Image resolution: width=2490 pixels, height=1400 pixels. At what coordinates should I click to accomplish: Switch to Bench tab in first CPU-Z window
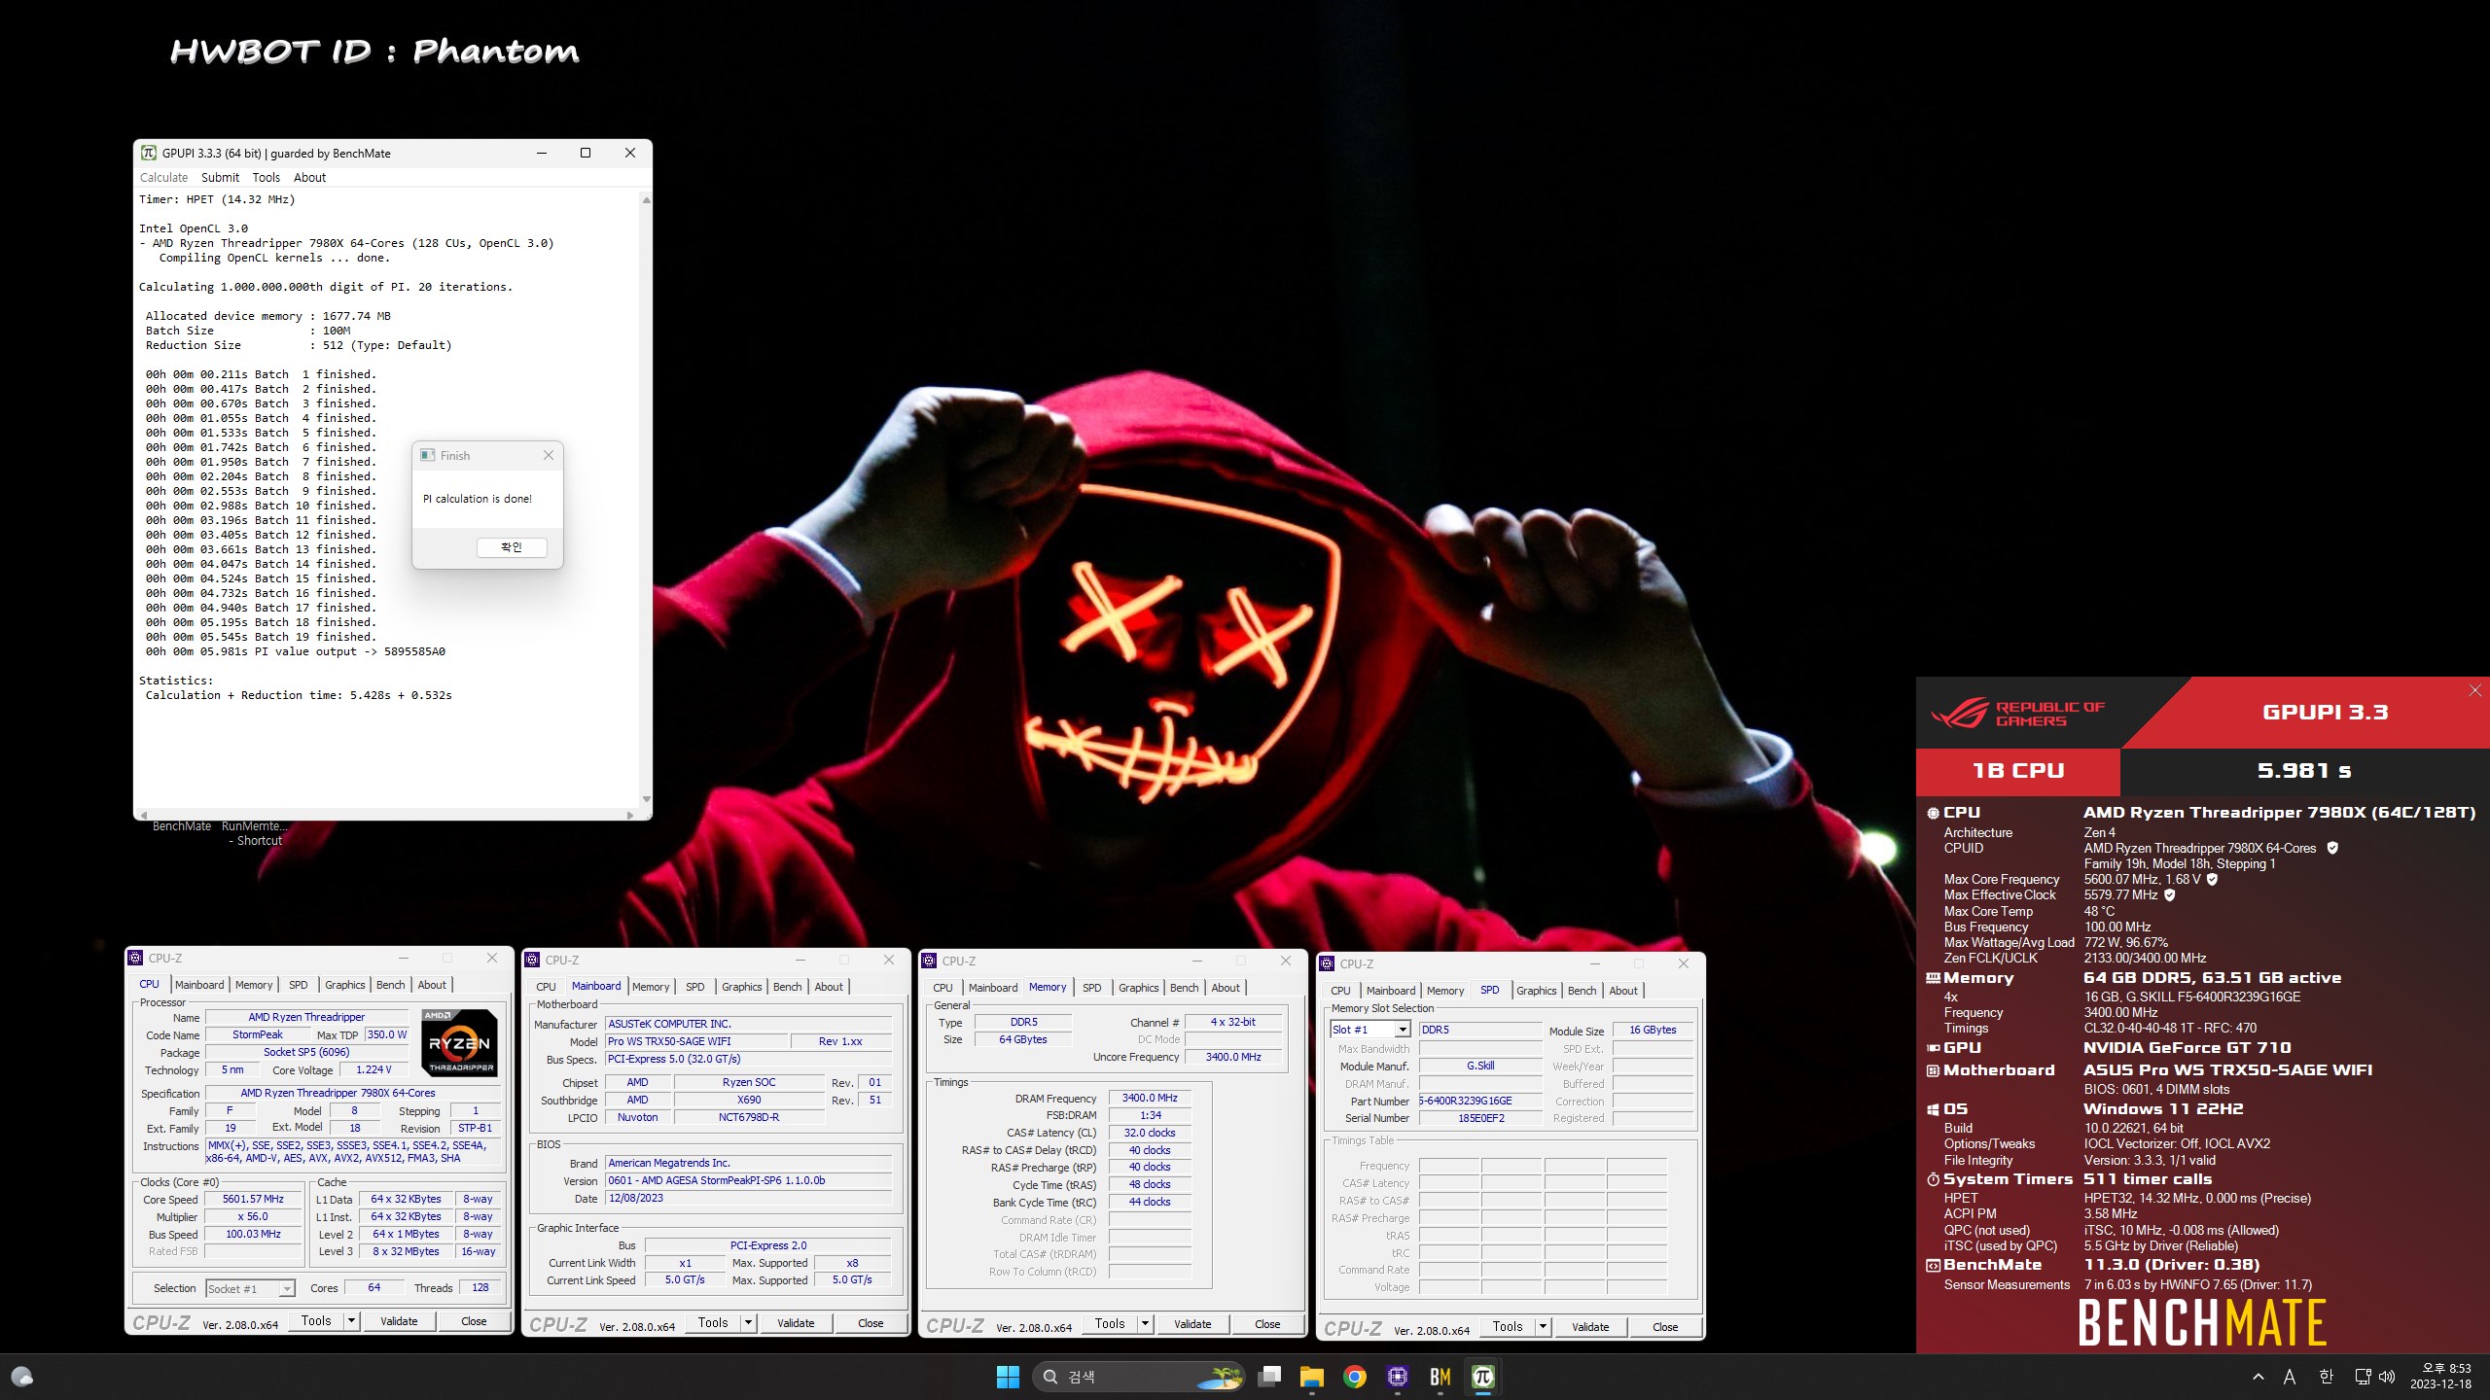(x=390, y=985)
